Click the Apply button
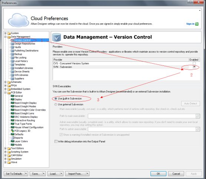 (194, 173)
